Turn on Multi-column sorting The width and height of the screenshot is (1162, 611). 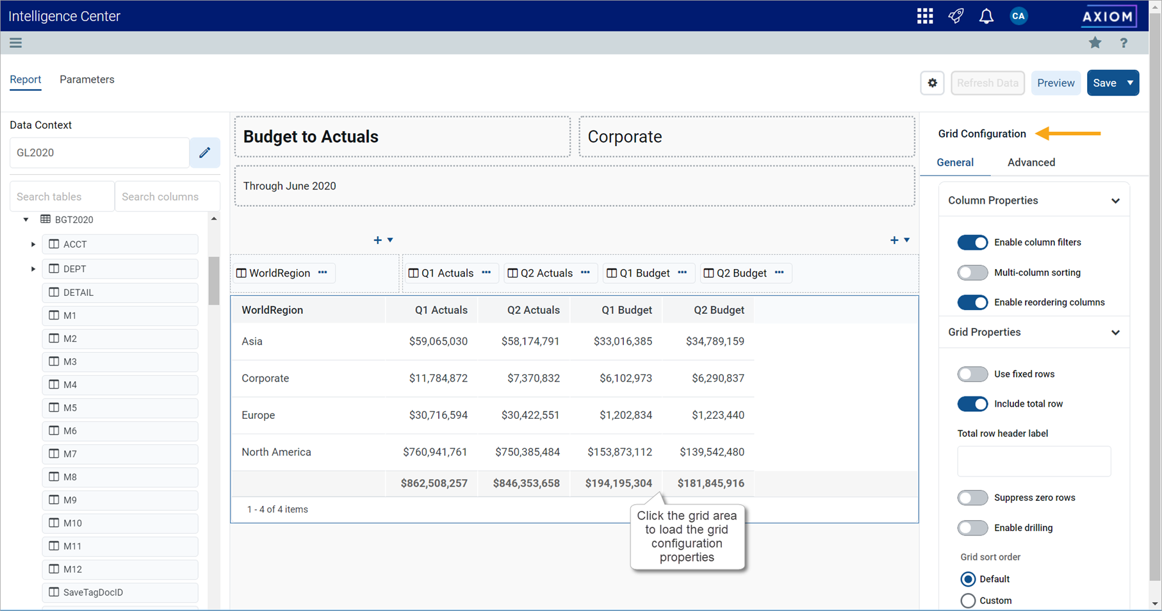(972, 273)
